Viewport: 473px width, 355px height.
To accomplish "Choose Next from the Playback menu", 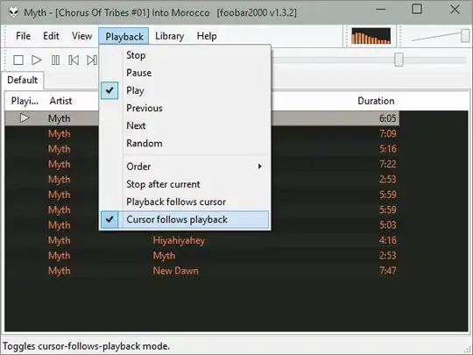I will pos(185,125).
